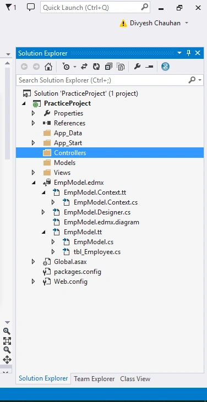
Task: Open Divyesh Chauhan account menu
Action: tap(155, 23)
